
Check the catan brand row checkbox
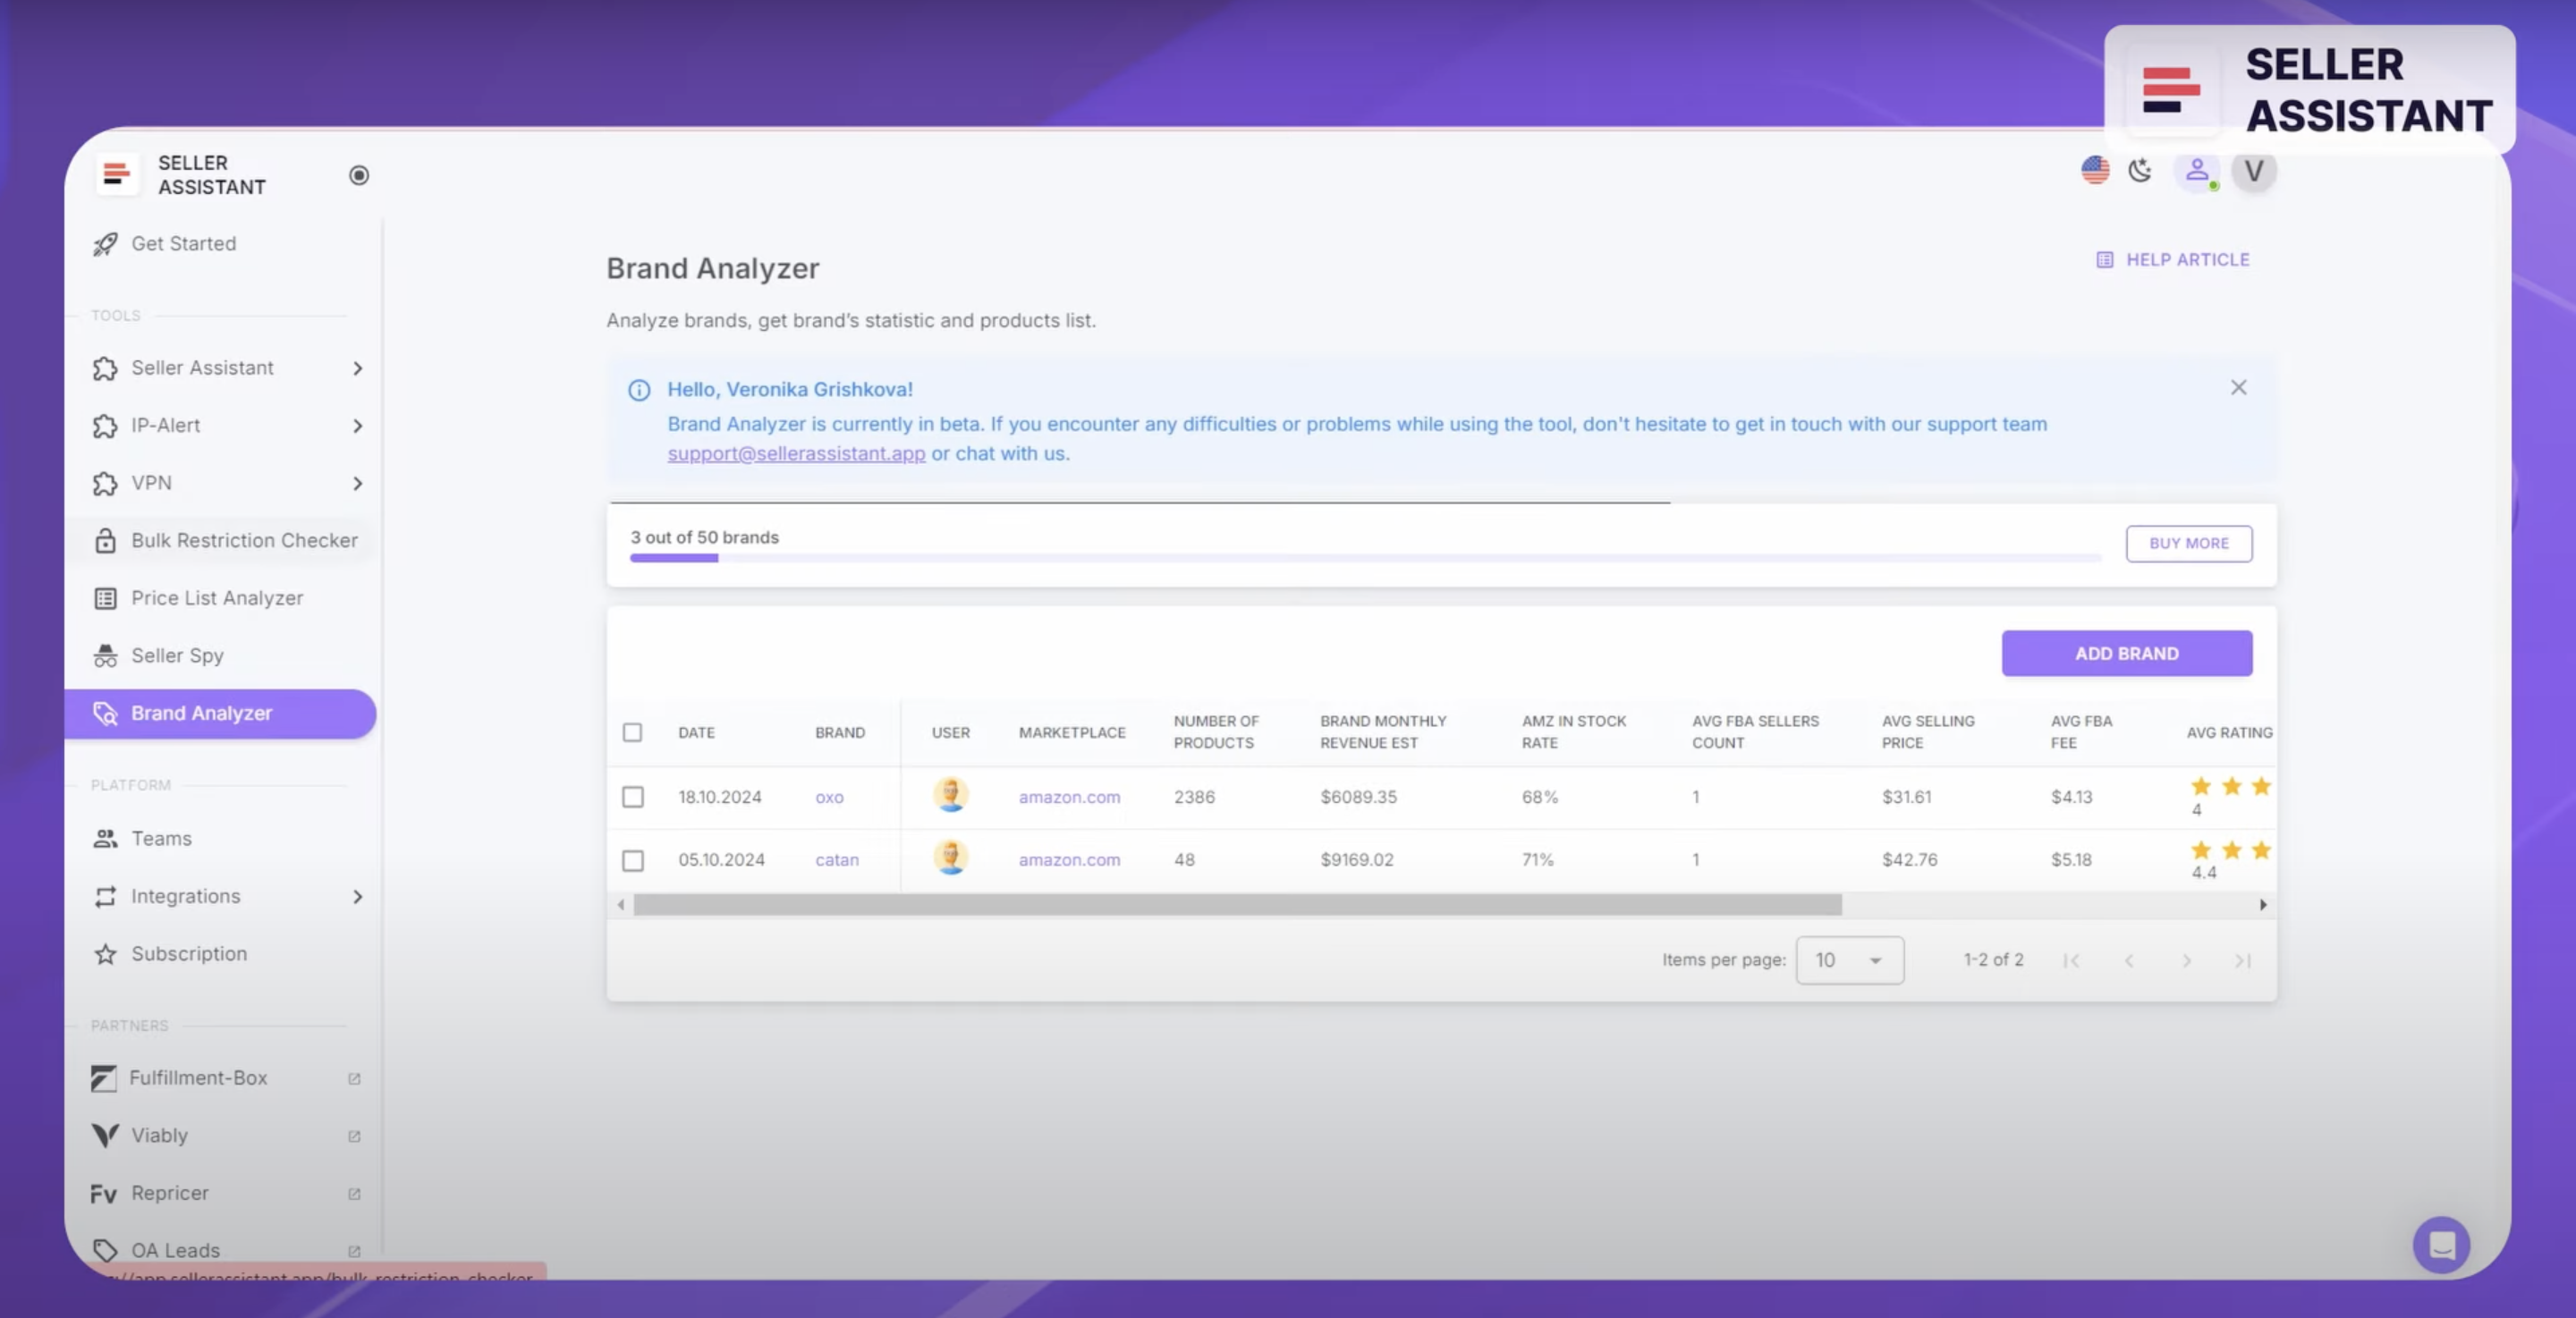click(633, 860)
